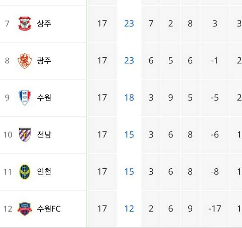
Task: Click the Suwon FC (수원FC) crest
Action: click(x=25, y=209)
